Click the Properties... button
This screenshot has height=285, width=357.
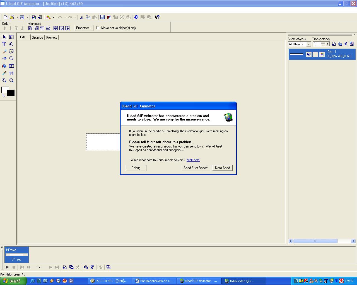[84, 28]
